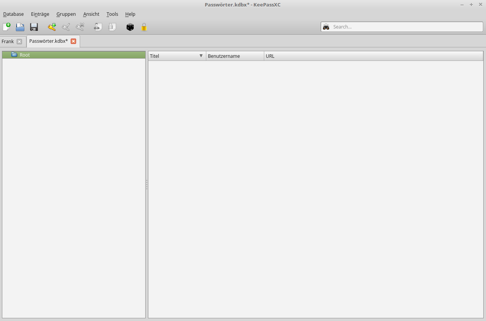Open the Help menu

click(x=130, y=14)
